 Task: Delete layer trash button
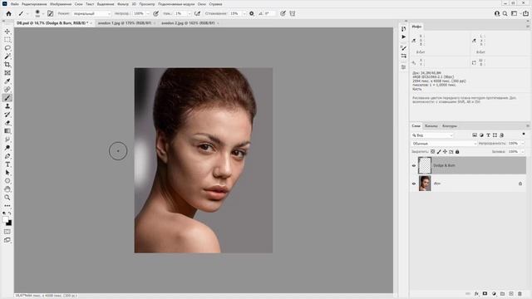[x=520, y=293]
